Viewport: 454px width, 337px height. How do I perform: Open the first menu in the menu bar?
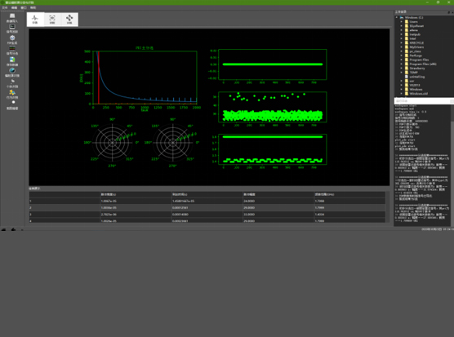(x=5, y=8)
